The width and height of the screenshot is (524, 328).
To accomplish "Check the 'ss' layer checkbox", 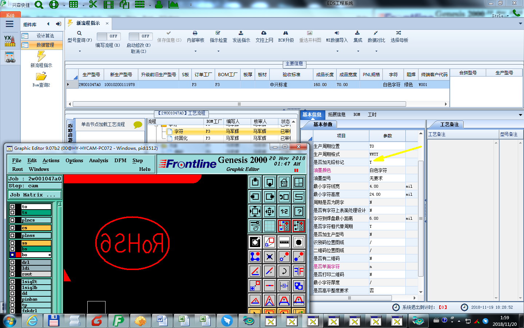I will click(x=13, y=243).
